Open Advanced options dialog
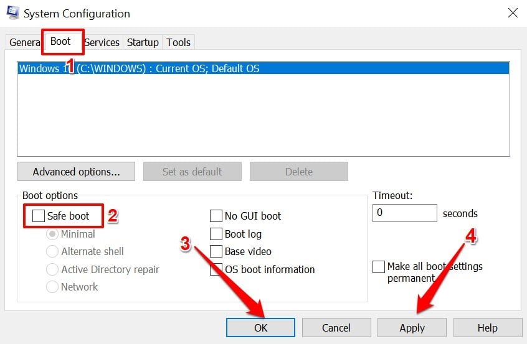Image resolution: width=527 pixels, height=344 pixels. (76, 172)
